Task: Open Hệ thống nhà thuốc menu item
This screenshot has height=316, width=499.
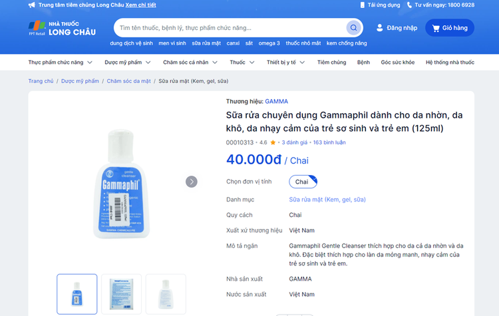Action: click(450, 63)
